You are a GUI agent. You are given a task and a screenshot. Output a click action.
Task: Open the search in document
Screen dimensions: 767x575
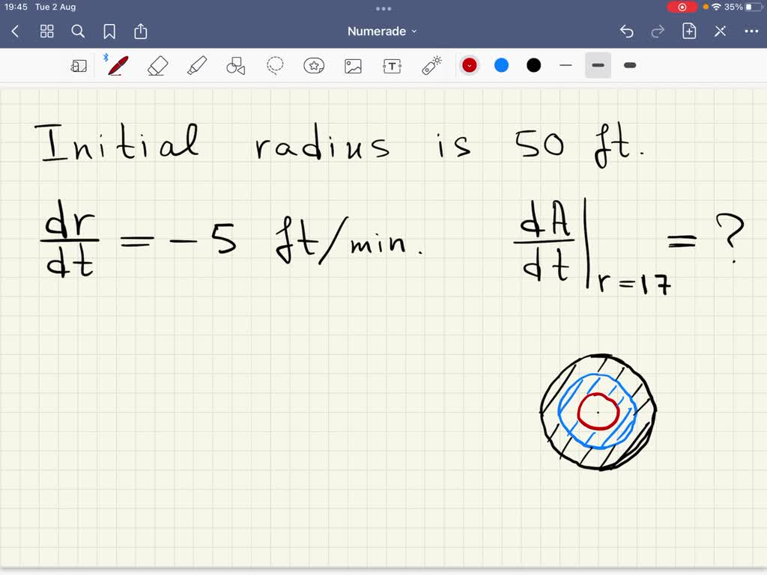pyautogui.click(x=78, y=31)
